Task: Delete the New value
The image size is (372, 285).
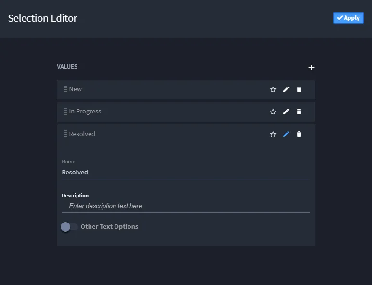Action: (299, 89)
